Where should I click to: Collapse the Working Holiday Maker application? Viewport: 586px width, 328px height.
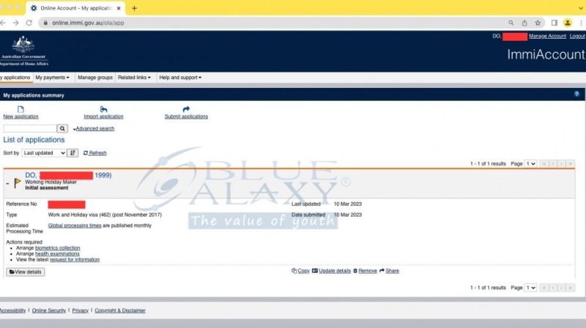point(7,183)
